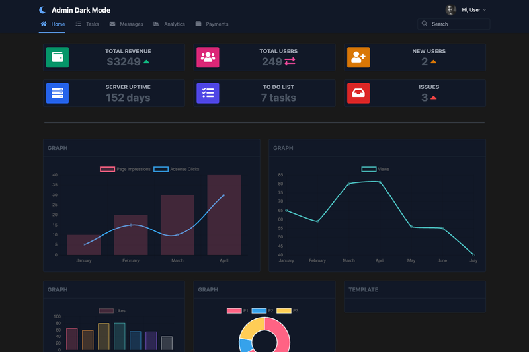Toggle the Views legend item

coord(375,169)
